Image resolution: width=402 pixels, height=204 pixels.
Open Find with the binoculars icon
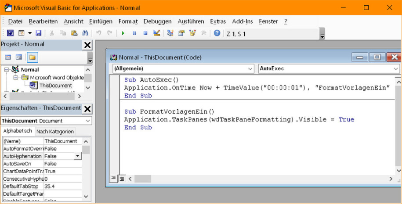click(x=85, y=33)
